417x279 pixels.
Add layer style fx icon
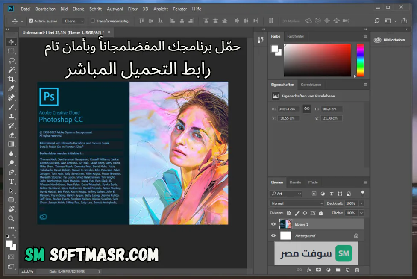tap(309, 270)
